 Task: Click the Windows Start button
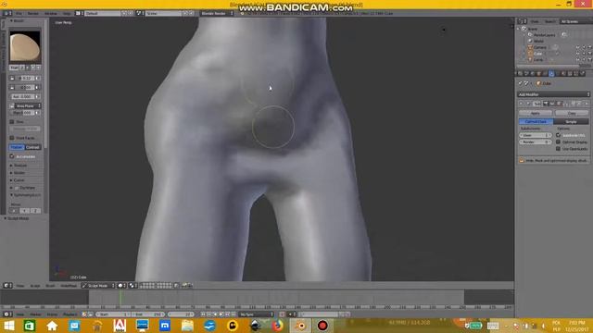8,326
